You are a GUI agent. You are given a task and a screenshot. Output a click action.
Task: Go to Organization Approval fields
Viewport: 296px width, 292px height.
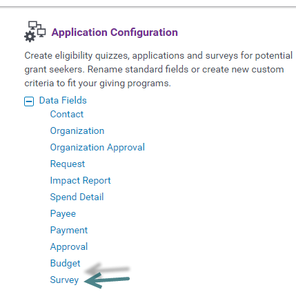(97, 147)
